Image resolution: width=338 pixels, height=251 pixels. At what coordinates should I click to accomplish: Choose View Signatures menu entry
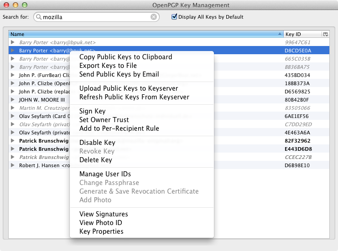pos(104,214)
